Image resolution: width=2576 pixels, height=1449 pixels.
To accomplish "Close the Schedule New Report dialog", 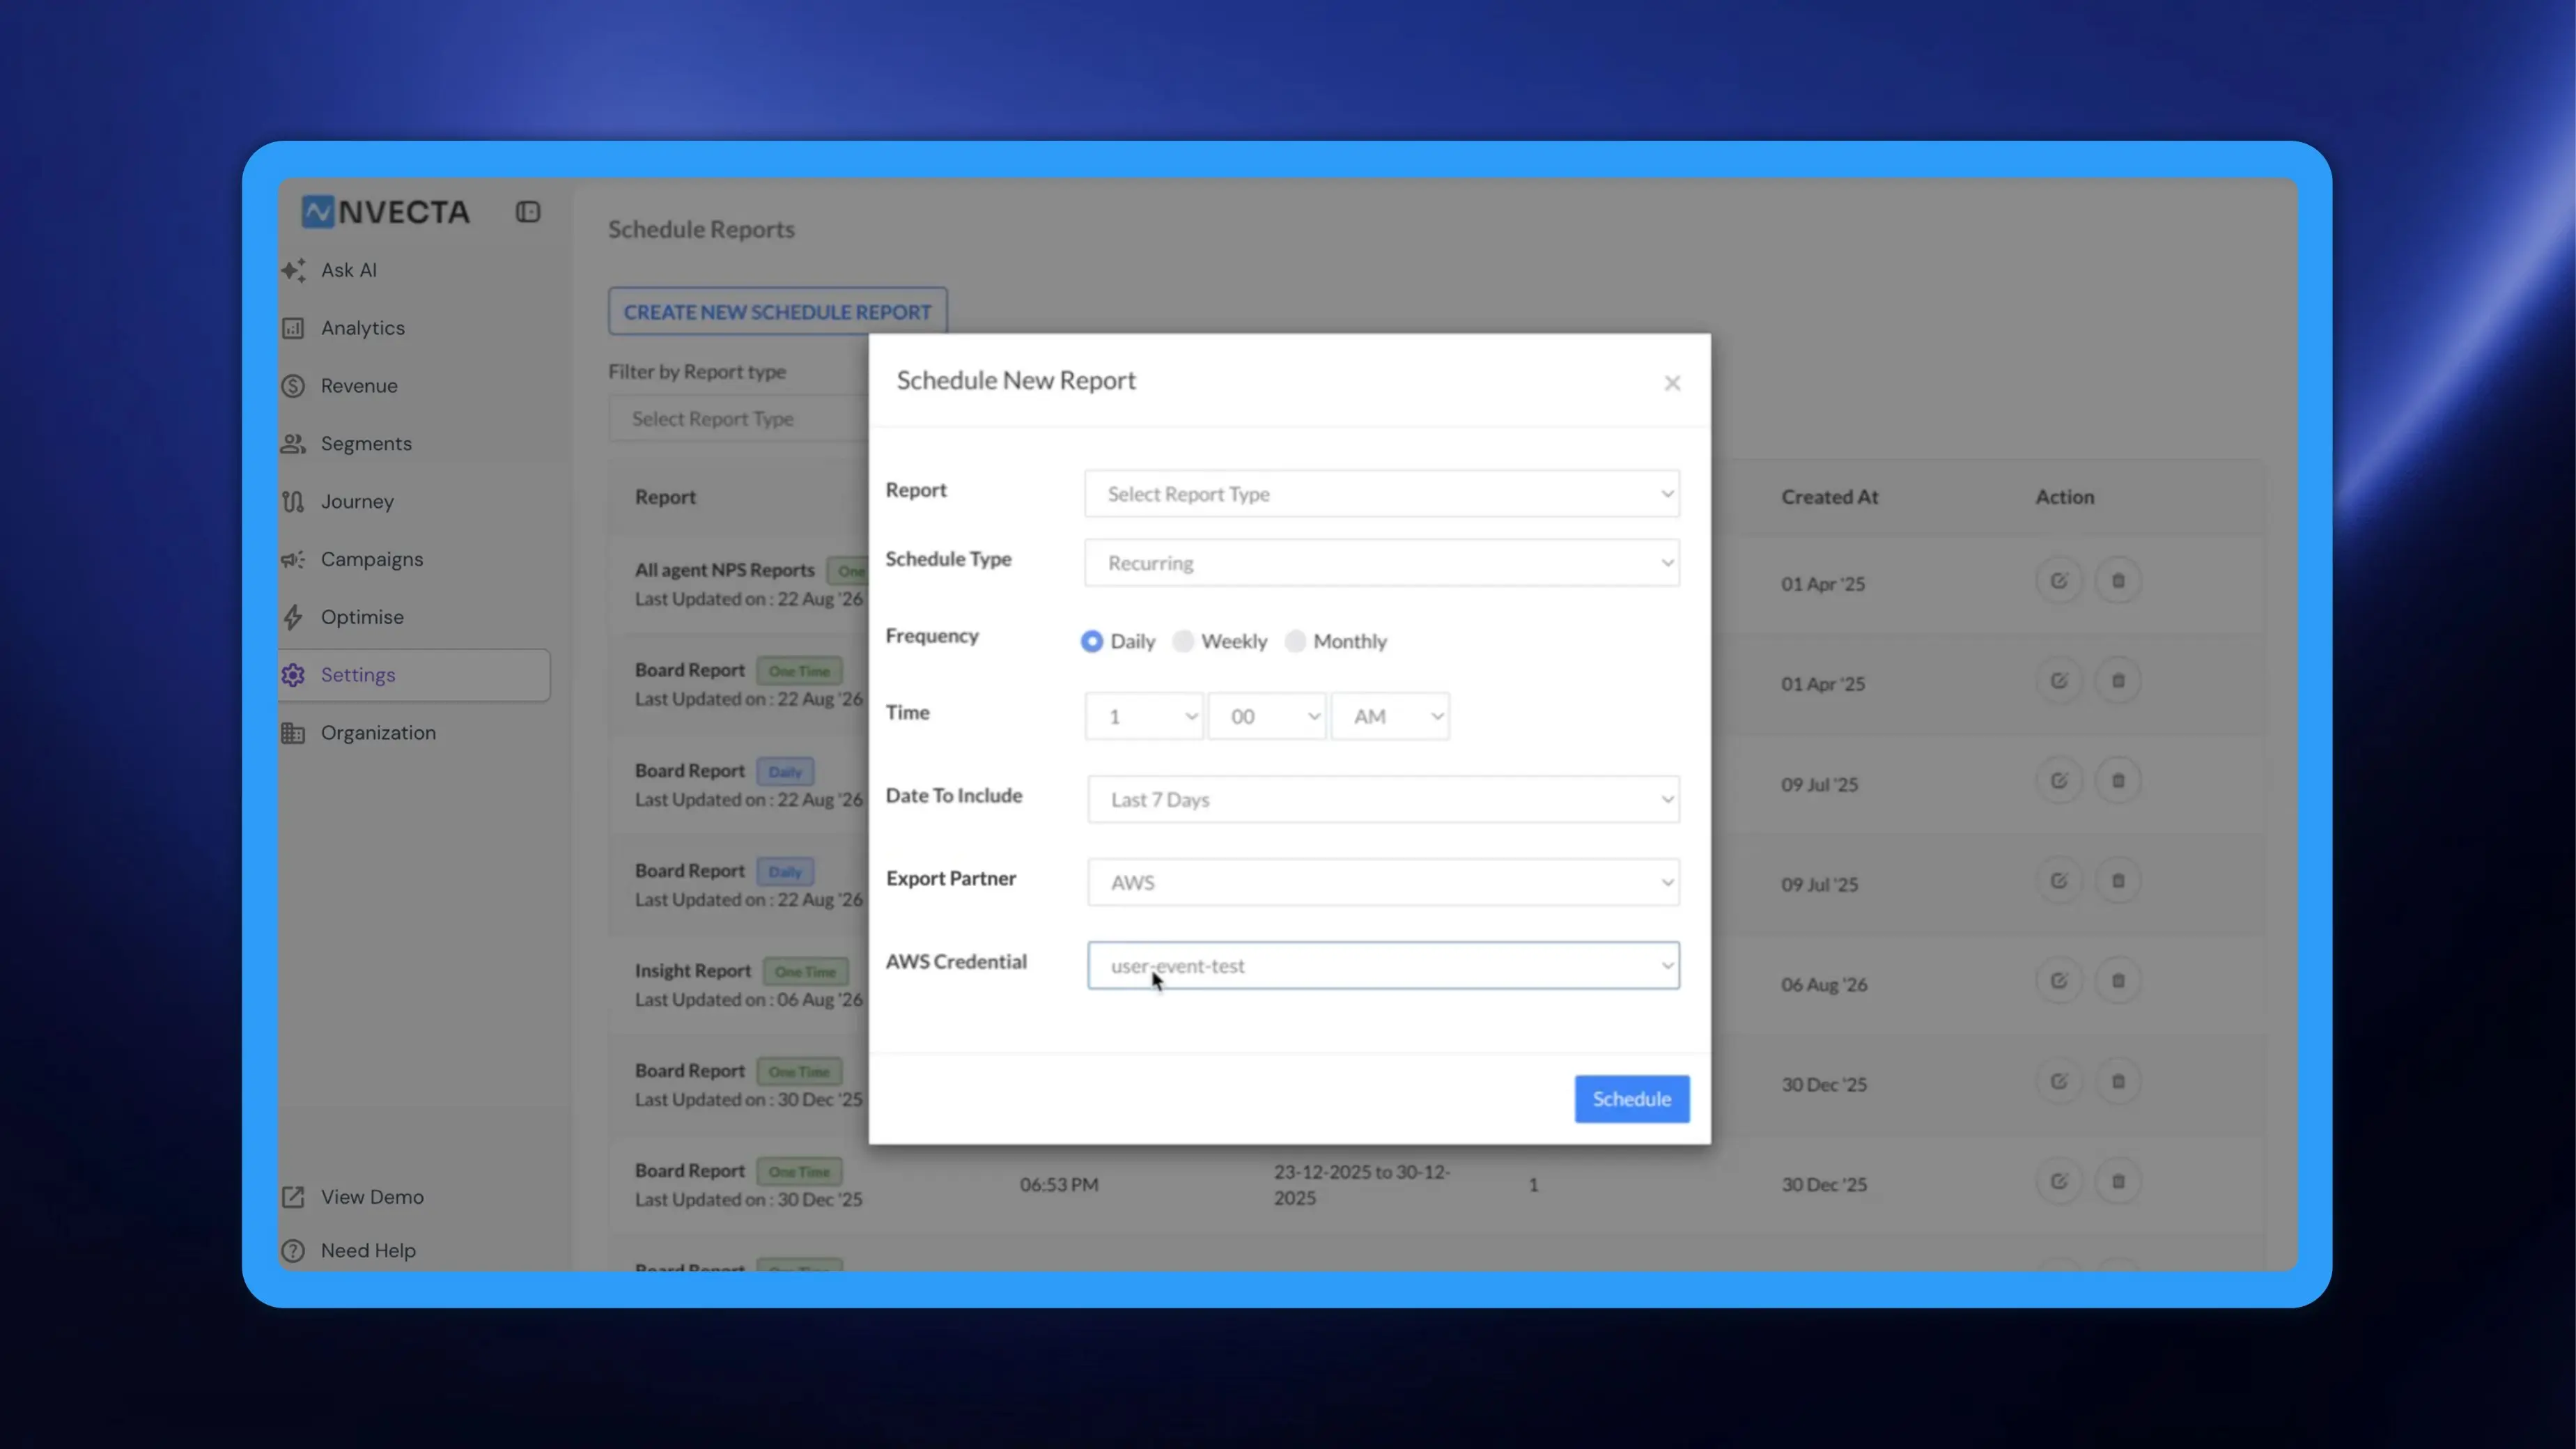I will click(1672, 383).
